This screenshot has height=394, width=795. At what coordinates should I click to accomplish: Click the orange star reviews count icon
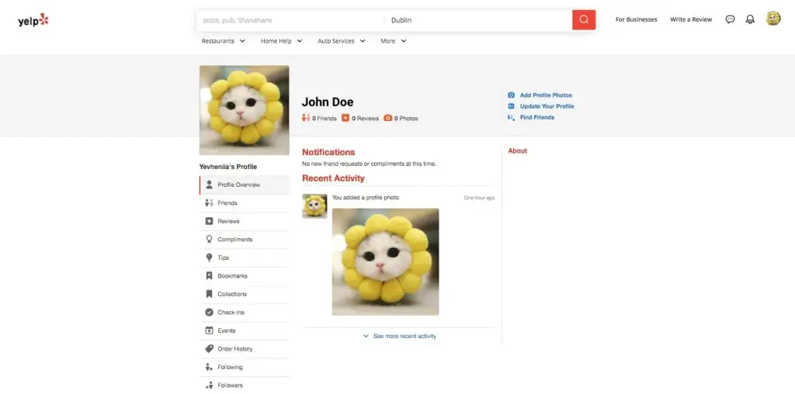tap(345, 118)
